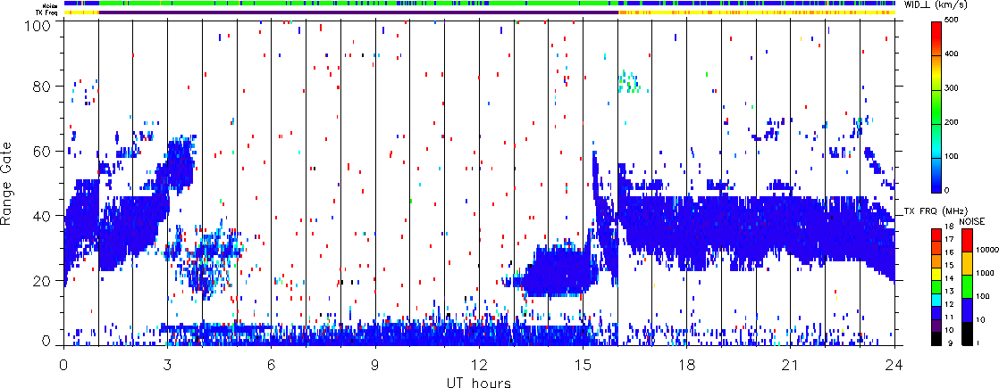Click the '18' tick label on the UT hours axis

[687, 363]
